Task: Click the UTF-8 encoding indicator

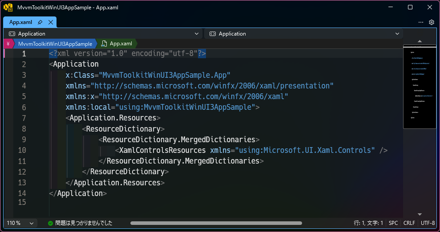Action: coord(428,223)
